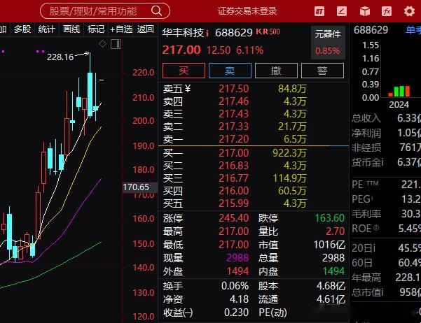This screenshot has height=323, width=421.
Task: Click the diamond icon above chart
Action: click(102, 43)
